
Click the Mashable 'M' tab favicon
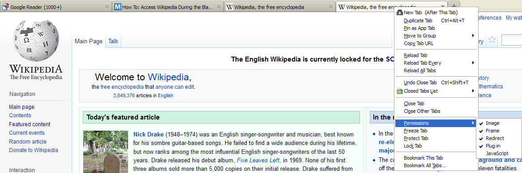117,7
